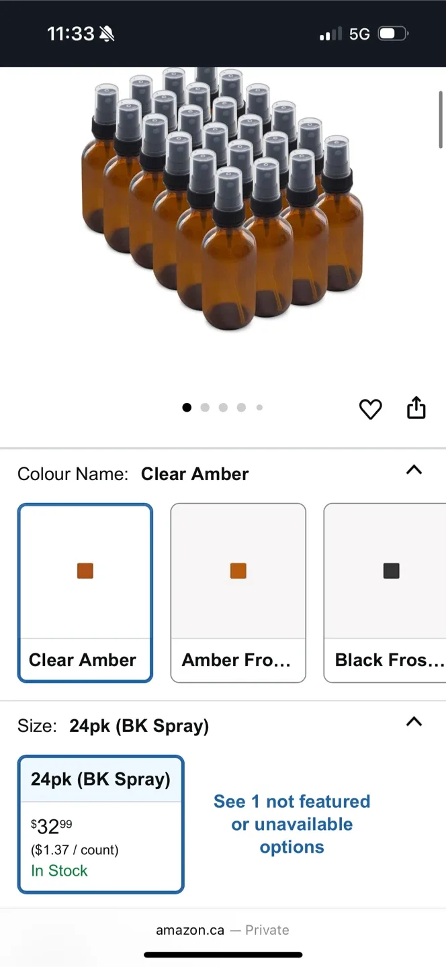Image resolution: width=446 pixels, height=967 pixels.
Task: Tap the amazon.ca address bar
Action: [189, 930]
